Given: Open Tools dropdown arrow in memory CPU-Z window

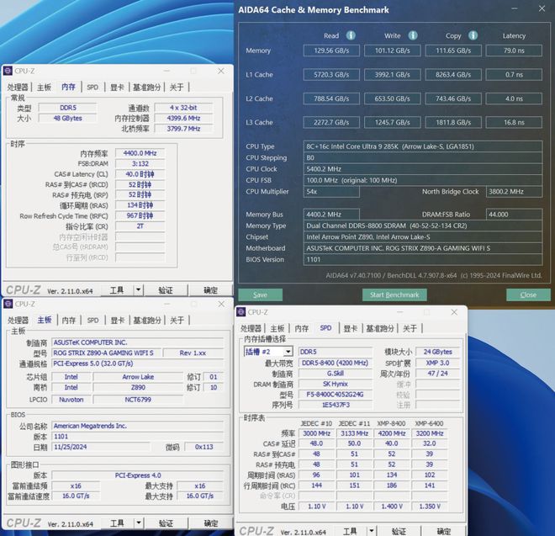Looking at the screenshot, I should (x=138, y=290).
